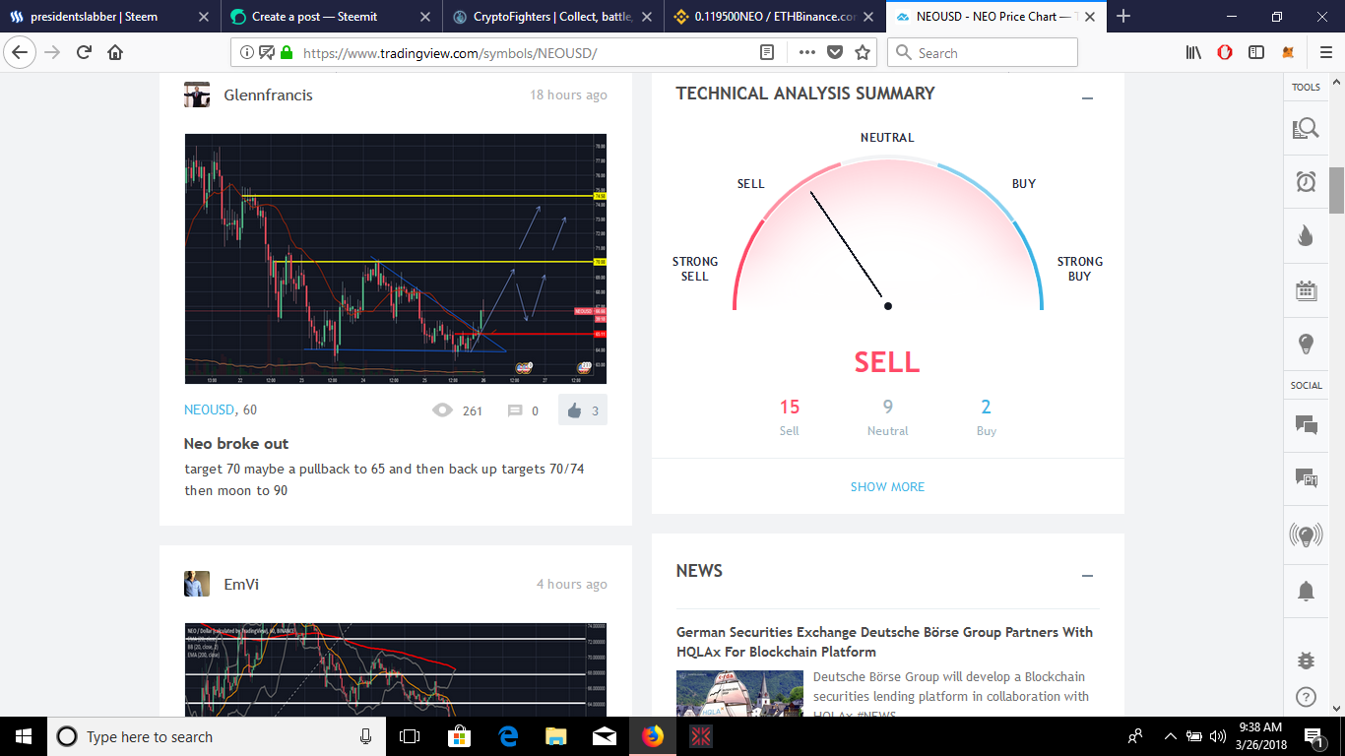The height and width of the screenshot is (756, 1345).
Task: Open the Firefox hamburger menu
Action: pos(1325,53)
